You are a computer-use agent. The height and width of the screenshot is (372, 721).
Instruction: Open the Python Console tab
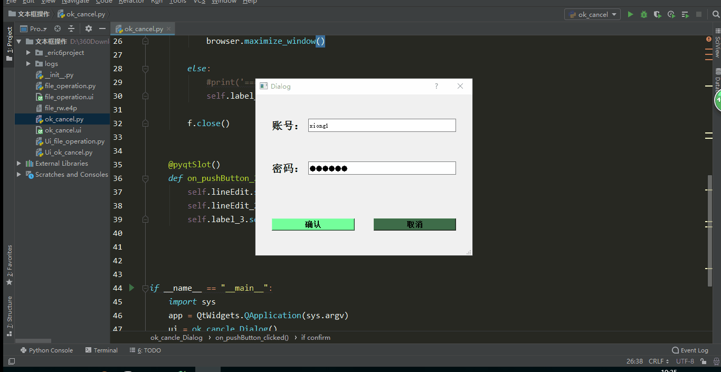(x=46, y=350)
